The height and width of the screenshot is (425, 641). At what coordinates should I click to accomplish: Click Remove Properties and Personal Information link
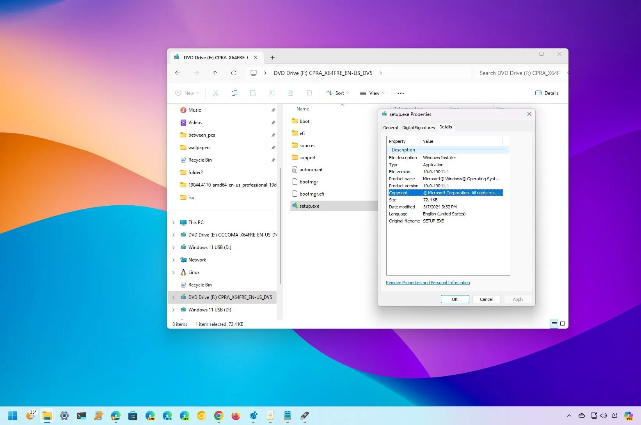428,282
